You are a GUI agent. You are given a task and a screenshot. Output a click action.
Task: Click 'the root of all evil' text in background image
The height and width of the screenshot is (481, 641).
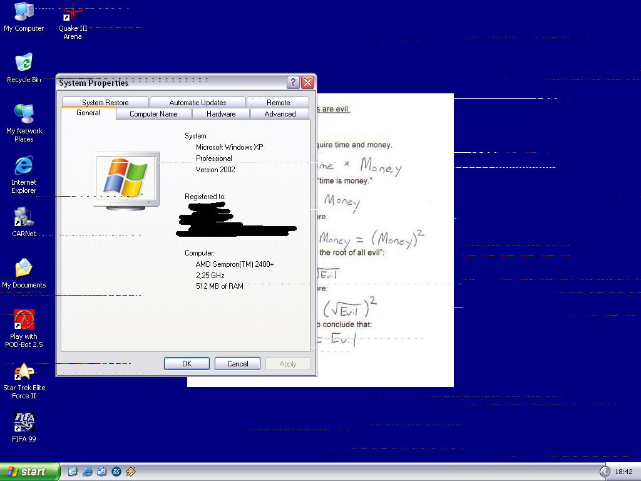(352, 252)
